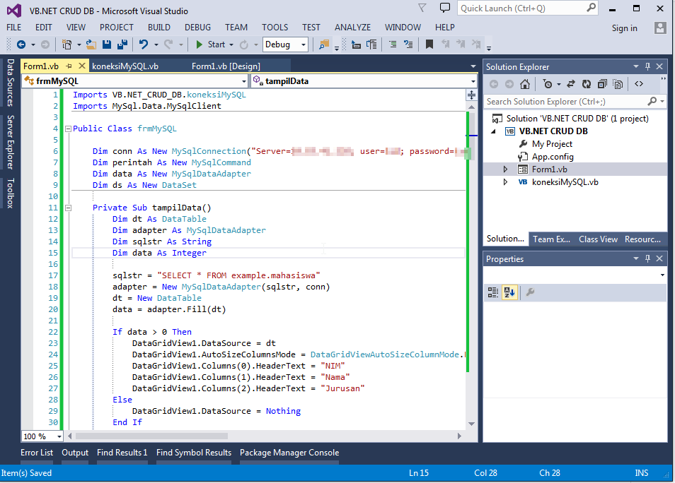The height and width of the screenshot is (483, 675).
Task: Open the TOOLS menu
Action: [x=275, y=28]
